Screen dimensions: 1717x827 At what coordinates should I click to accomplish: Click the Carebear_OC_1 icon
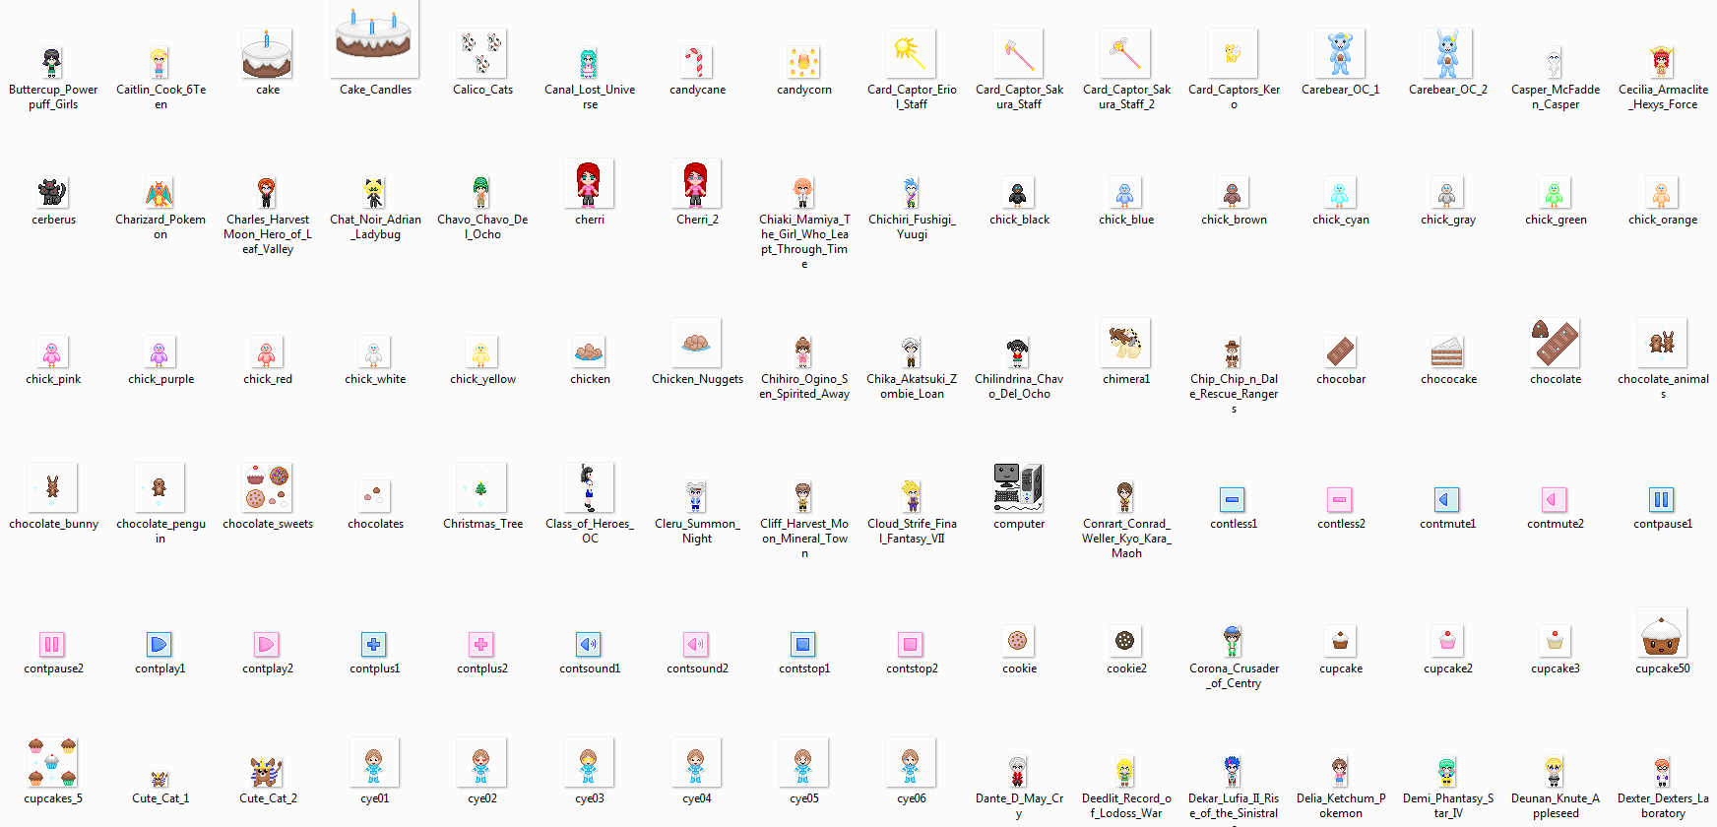1340,54
